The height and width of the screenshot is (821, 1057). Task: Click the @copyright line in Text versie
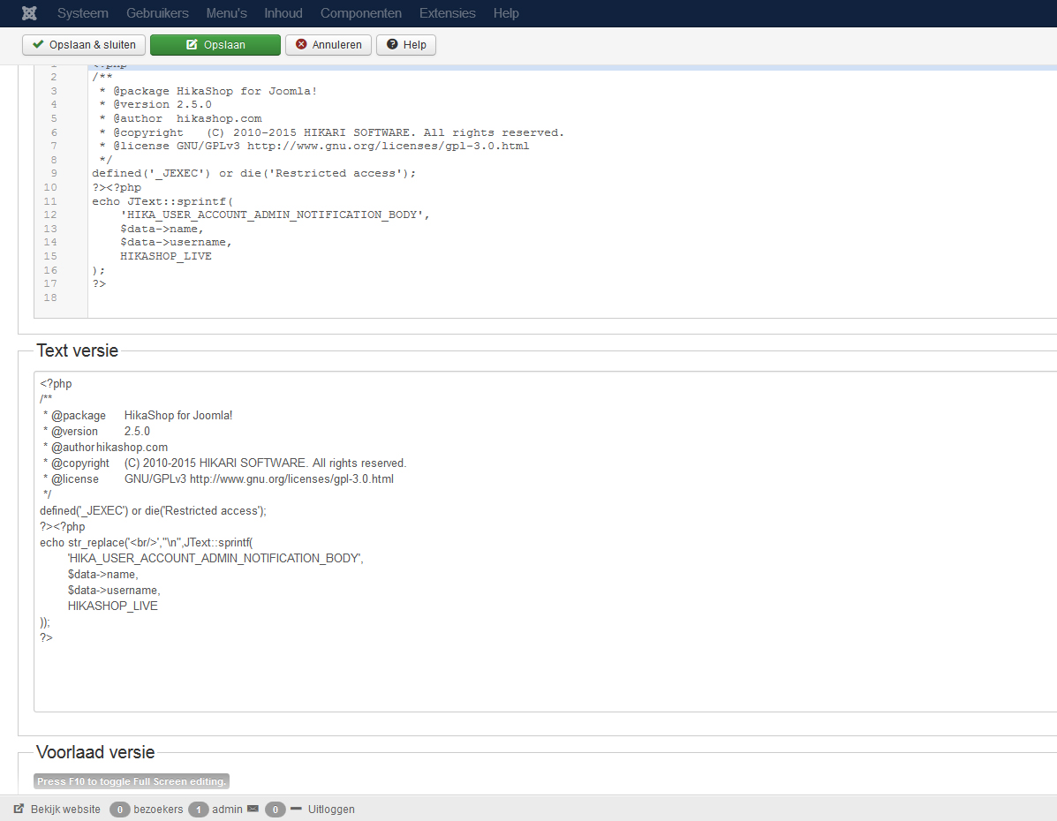pos(224,463)
